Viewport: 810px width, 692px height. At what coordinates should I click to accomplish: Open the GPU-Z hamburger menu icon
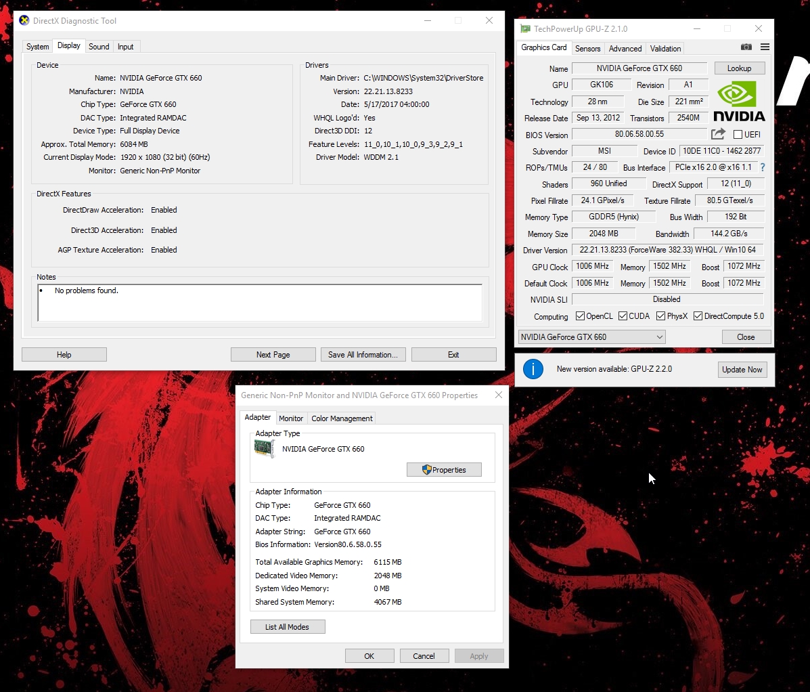[x=765, y=47]
